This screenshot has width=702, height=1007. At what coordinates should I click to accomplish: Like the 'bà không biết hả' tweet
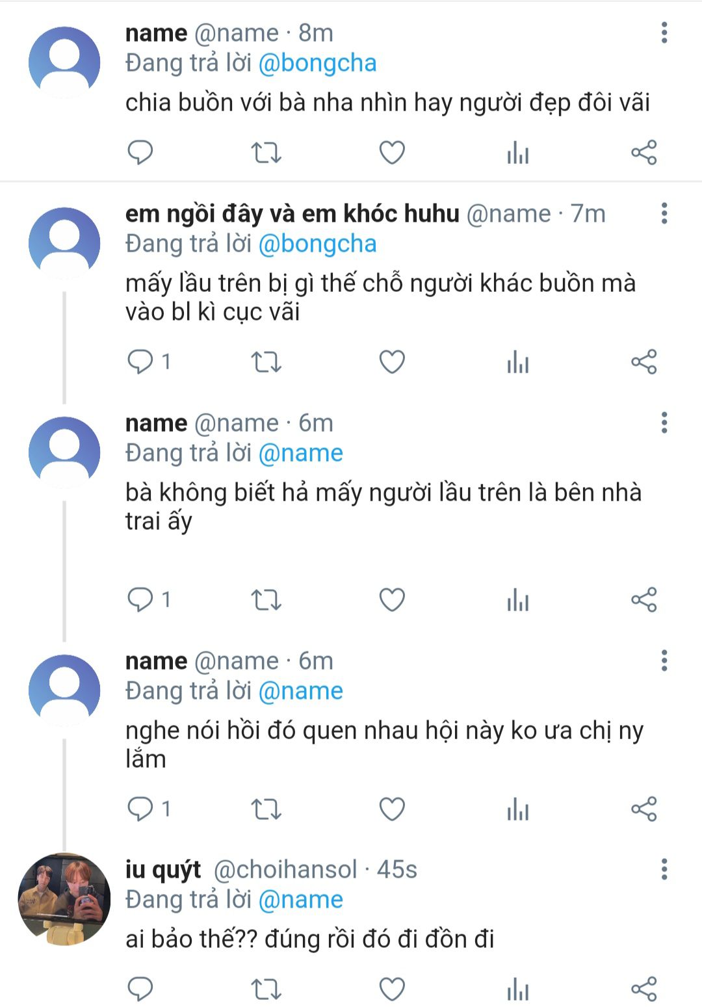click(392, 600)
